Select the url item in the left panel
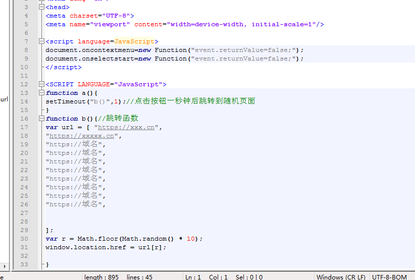 click(4, 99)
